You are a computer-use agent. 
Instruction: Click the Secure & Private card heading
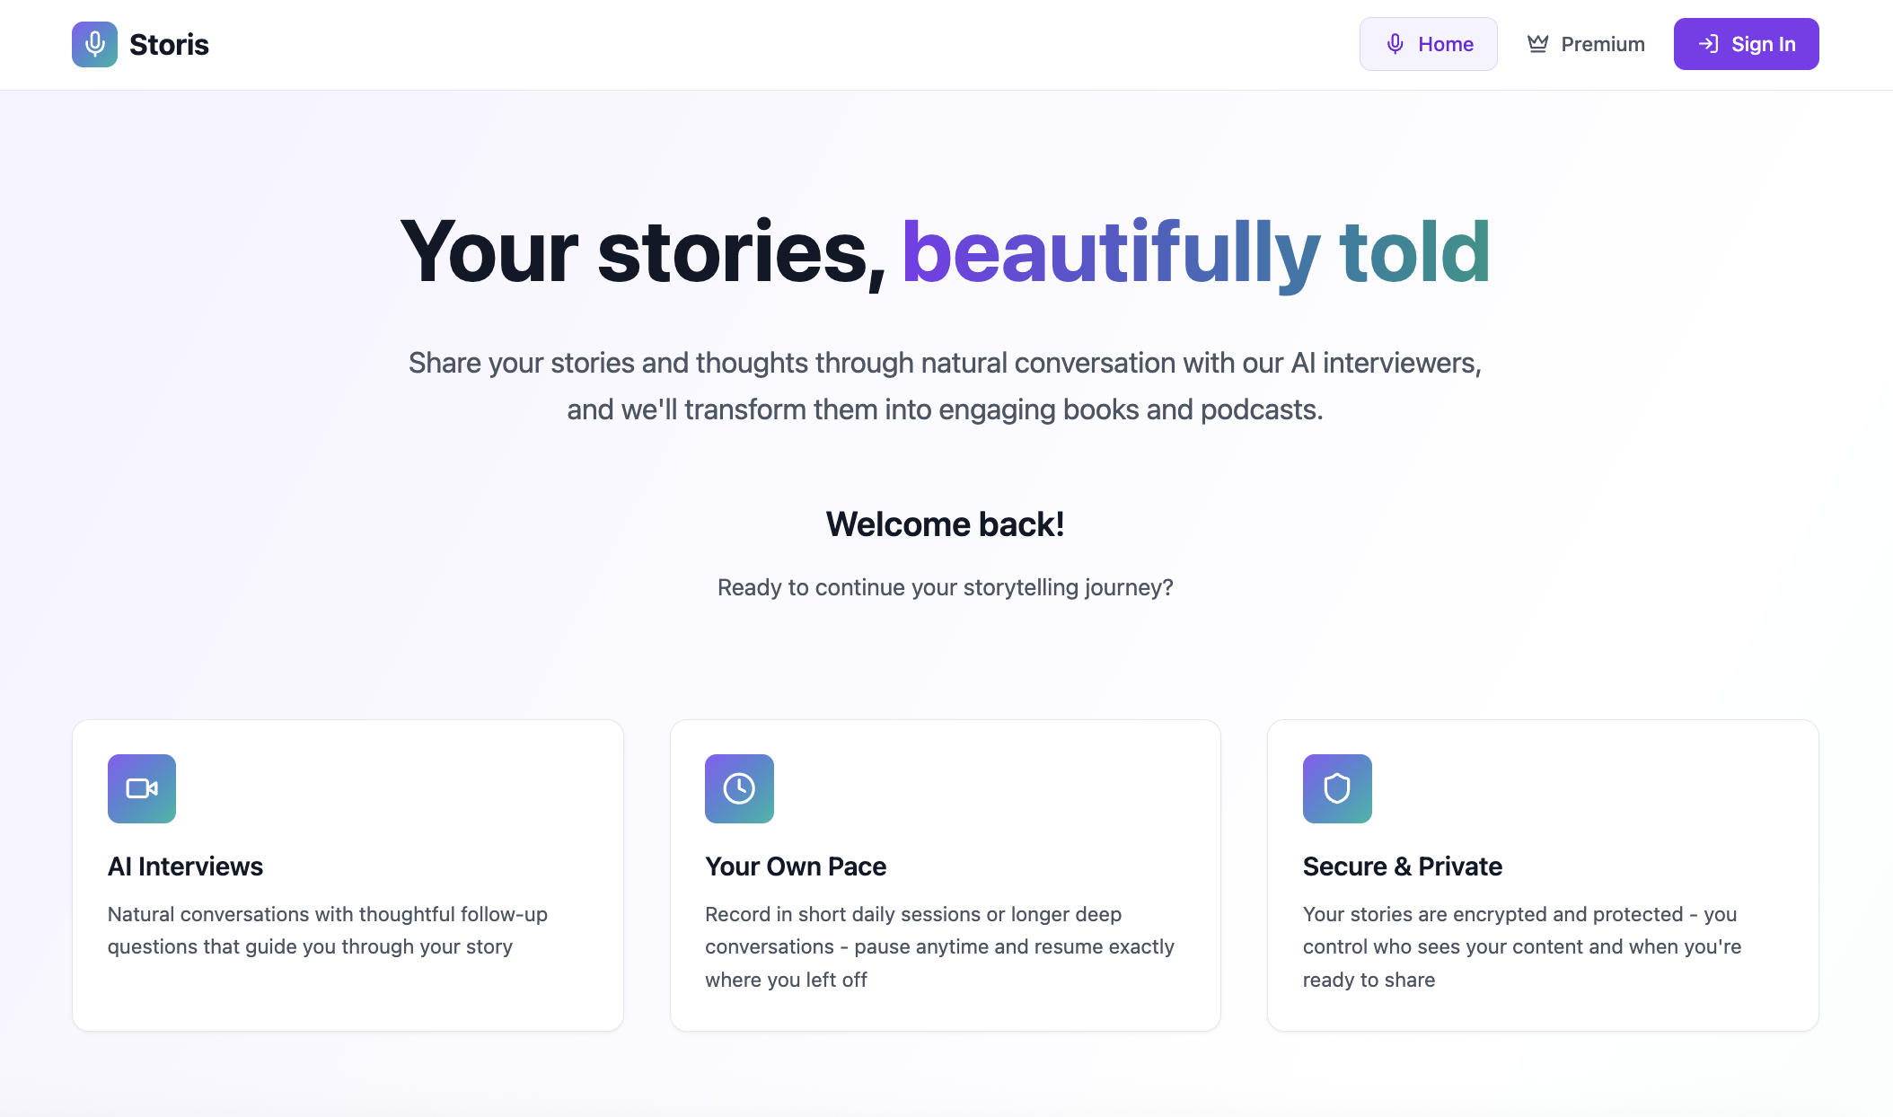(1402, 866)
